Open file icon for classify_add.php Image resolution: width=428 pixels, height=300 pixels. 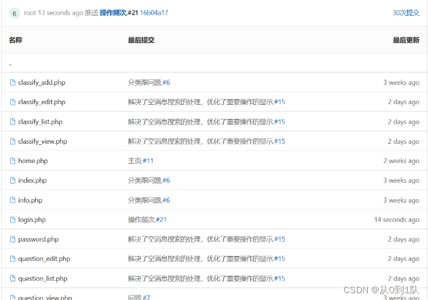point(12,82)
